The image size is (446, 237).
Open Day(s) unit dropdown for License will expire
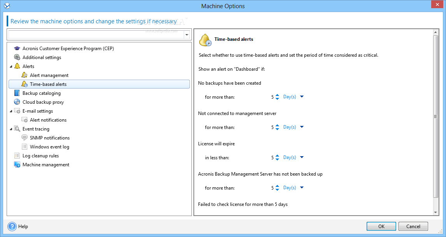302,157
